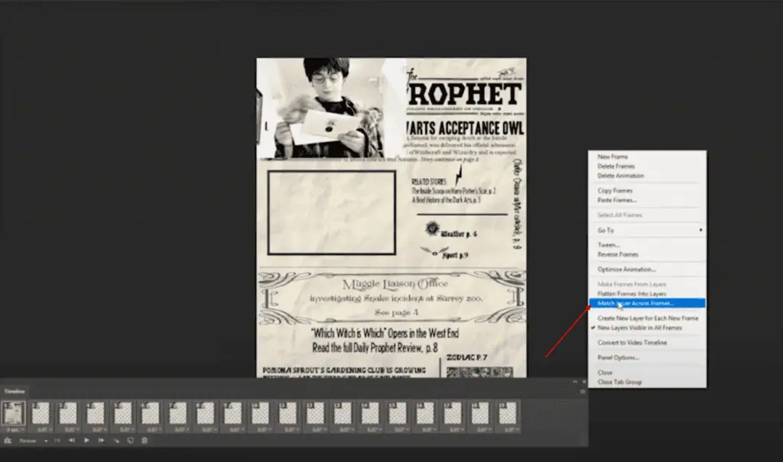This screenshot has height=462, width=783.
Task: Select frame 6 thumbnail in Timeline
Action: (x=151, y=413)
